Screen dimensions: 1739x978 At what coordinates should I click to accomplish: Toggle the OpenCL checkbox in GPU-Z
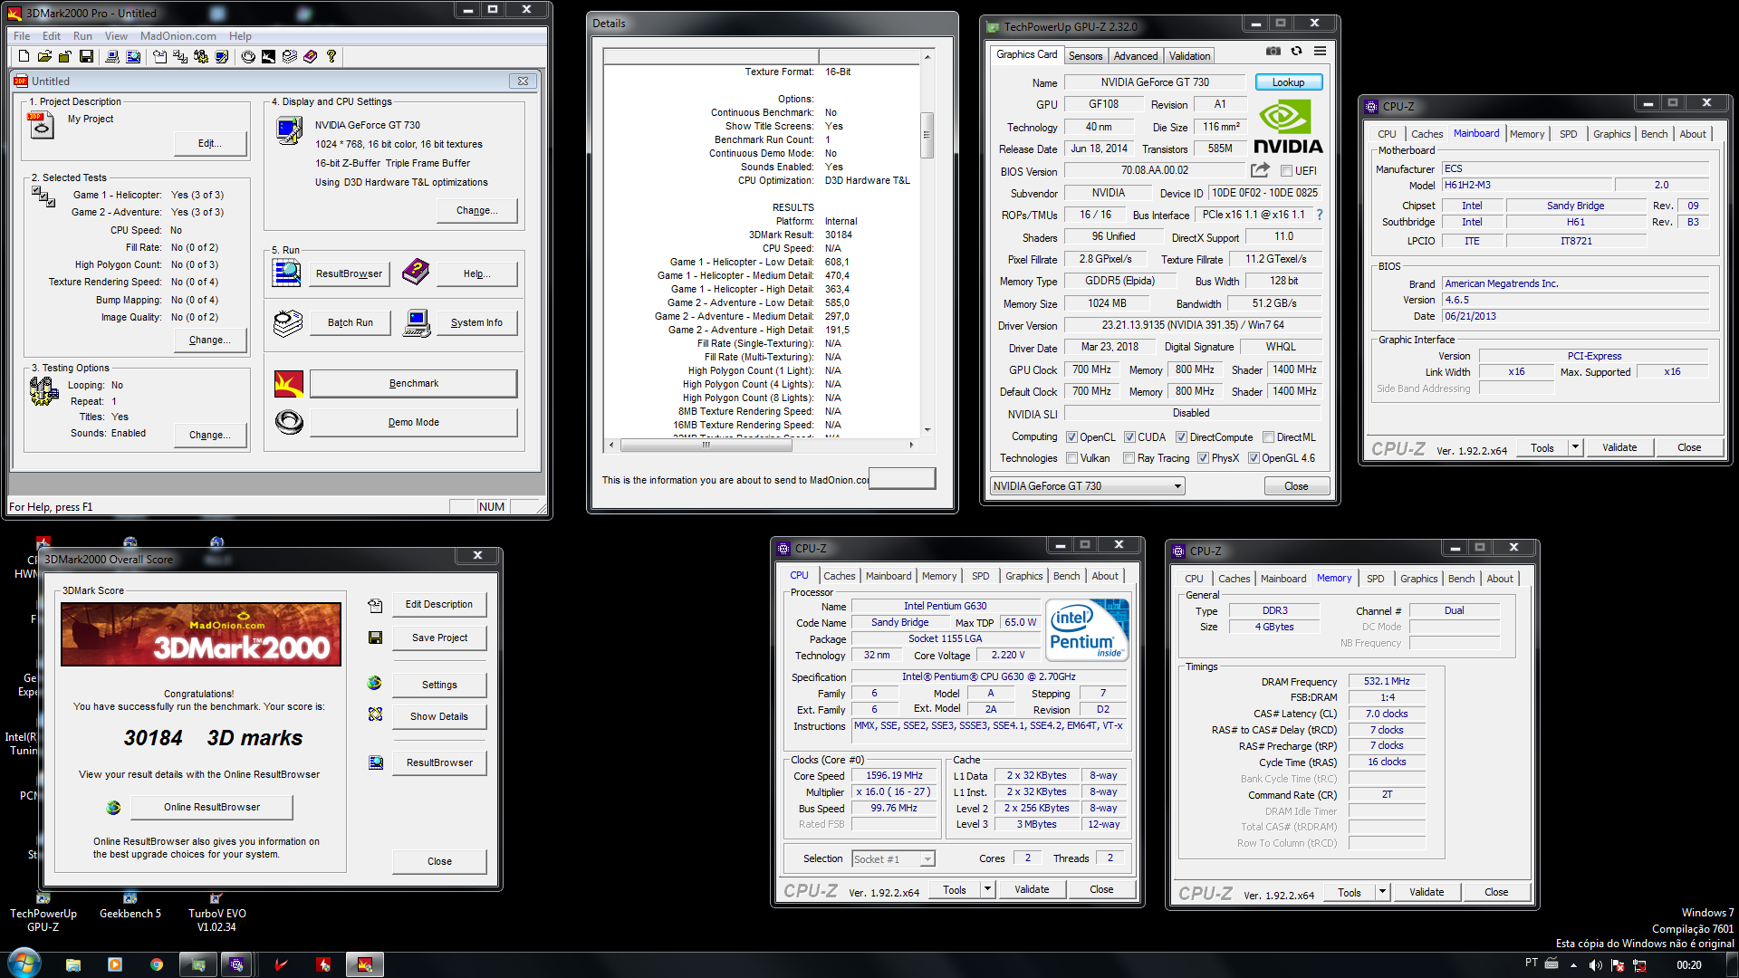[1071, 436]
